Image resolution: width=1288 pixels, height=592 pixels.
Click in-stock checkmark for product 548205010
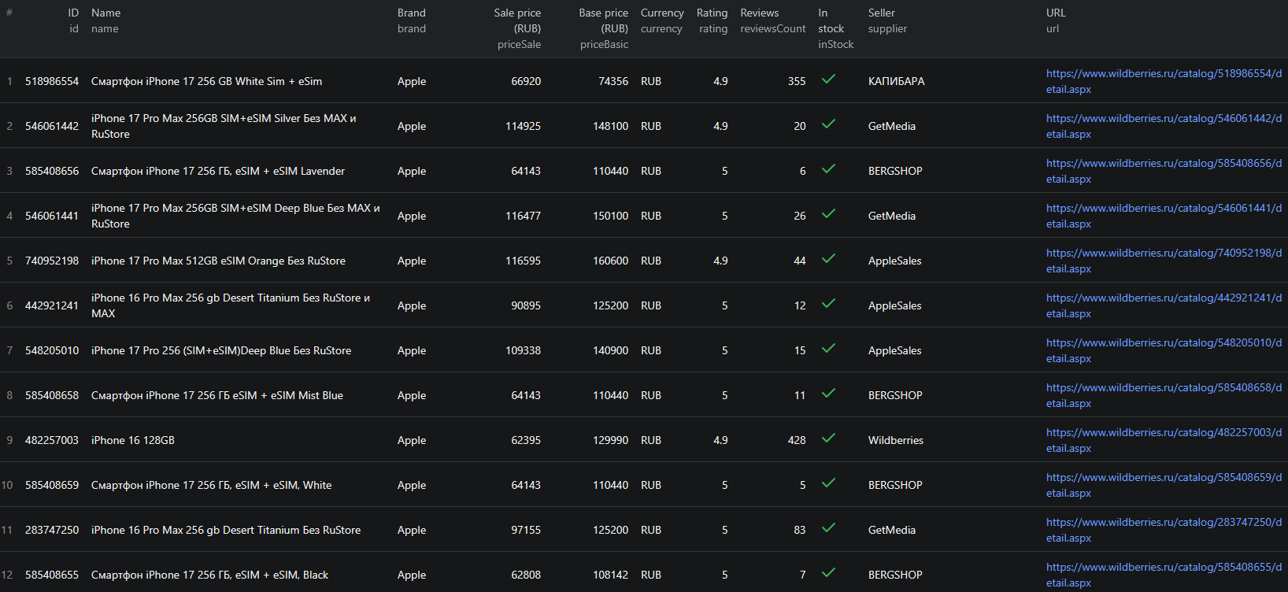(828, 348)
